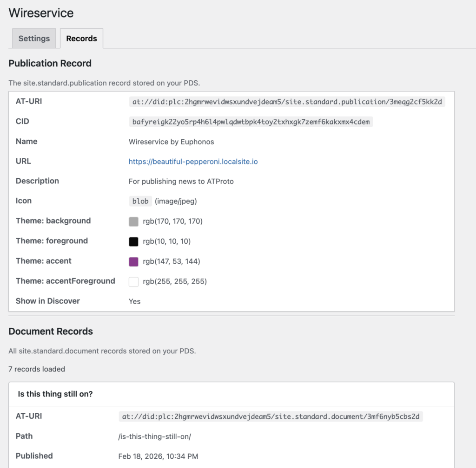The height and width of the screenshot is (468, 476).
Task: Click the Wireservice page title
Action: 41,13
